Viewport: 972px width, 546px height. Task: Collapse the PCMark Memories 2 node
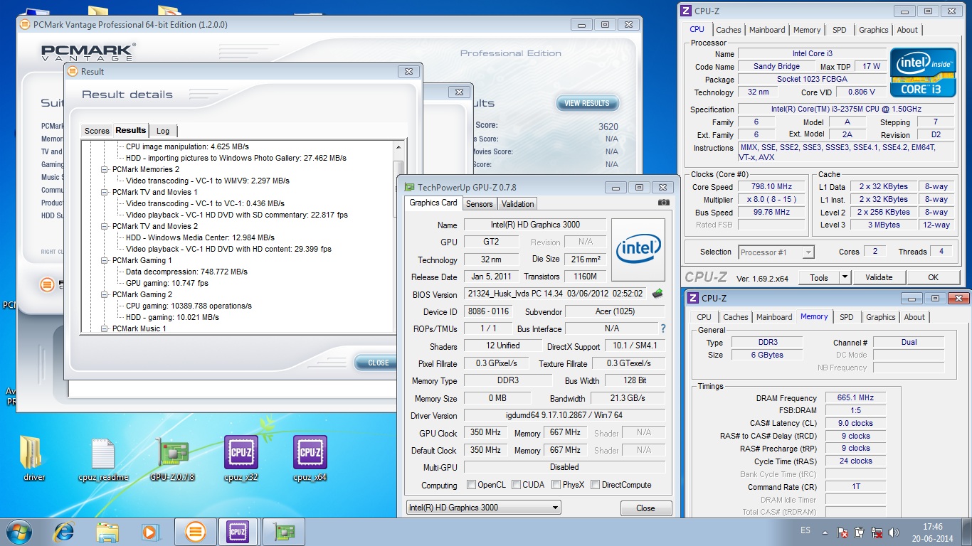coord(105,170)
